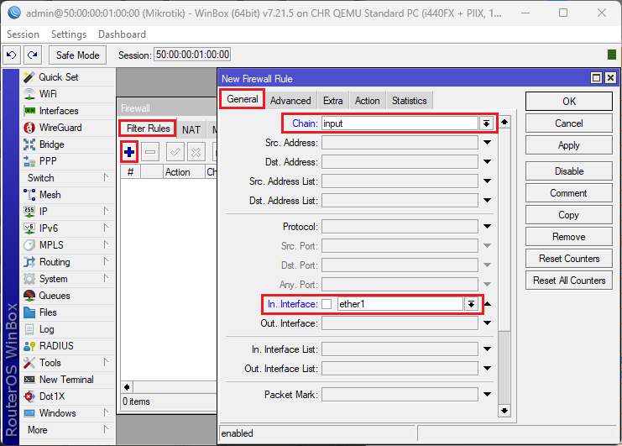Open Bridge in sidebar
Viewport: 622px width, 446px height.
tap(67, 144)
